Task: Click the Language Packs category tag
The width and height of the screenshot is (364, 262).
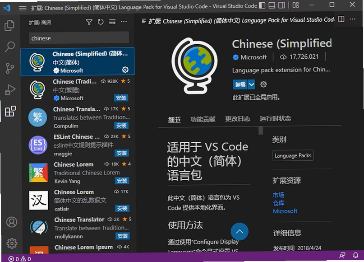Action: pos(293,155)
